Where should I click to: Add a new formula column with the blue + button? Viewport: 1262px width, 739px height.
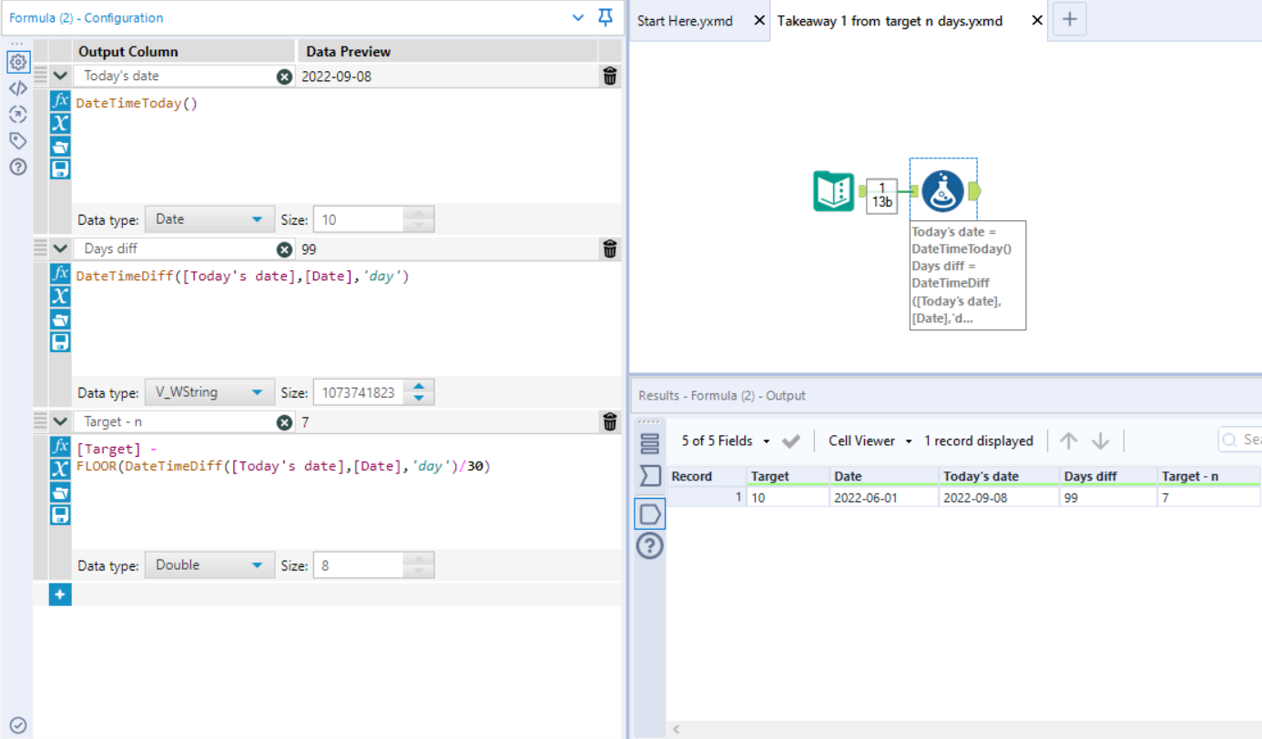click(59, 593)
